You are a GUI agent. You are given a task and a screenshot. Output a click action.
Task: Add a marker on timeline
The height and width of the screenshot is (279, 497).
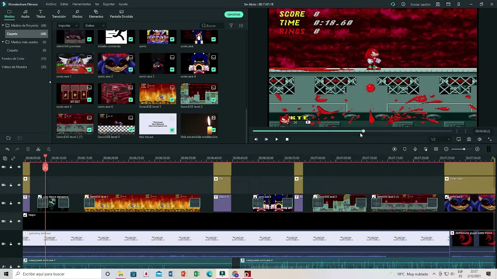405,149
